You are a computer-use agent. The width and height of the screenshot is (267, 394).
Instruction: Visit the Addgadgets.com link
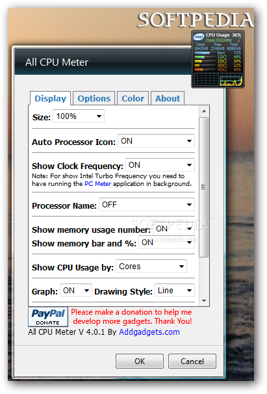coord(149,332)
